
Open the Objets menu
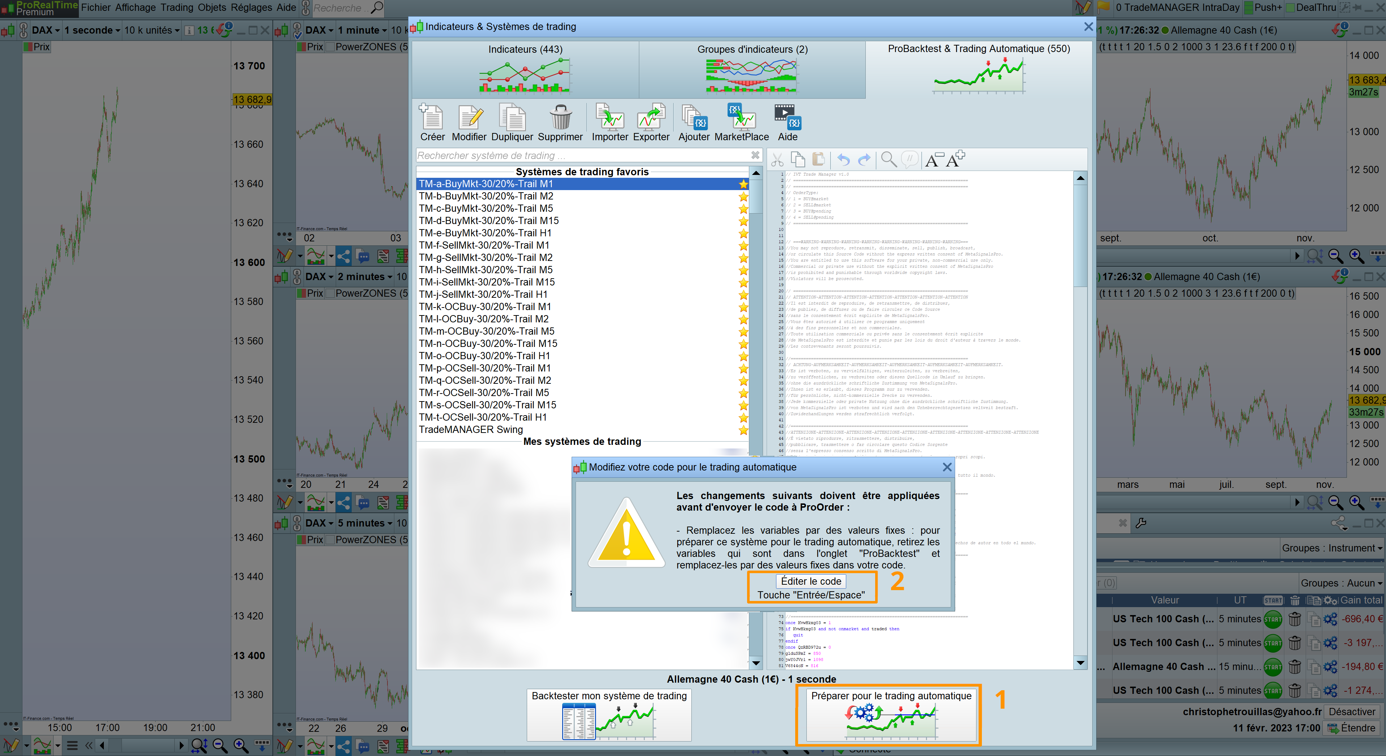[x=211, y=8]
